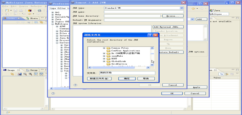The height and width of the screenshot is (115, 242).
Task: Click the 取消 button
Action: (x=146, y=79)
